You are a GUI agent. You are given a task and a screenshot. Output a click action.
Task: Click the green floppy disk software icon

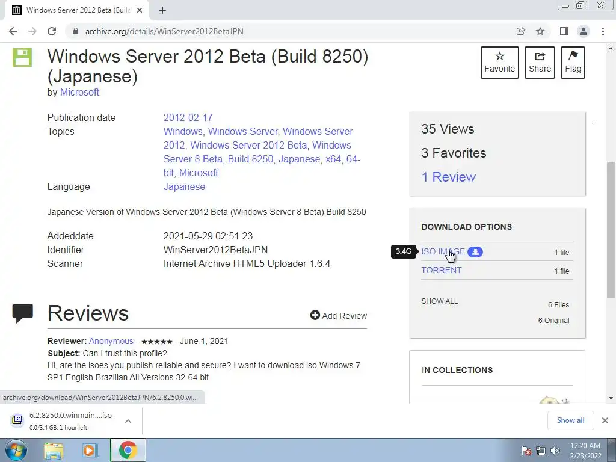tap(22, 57)
